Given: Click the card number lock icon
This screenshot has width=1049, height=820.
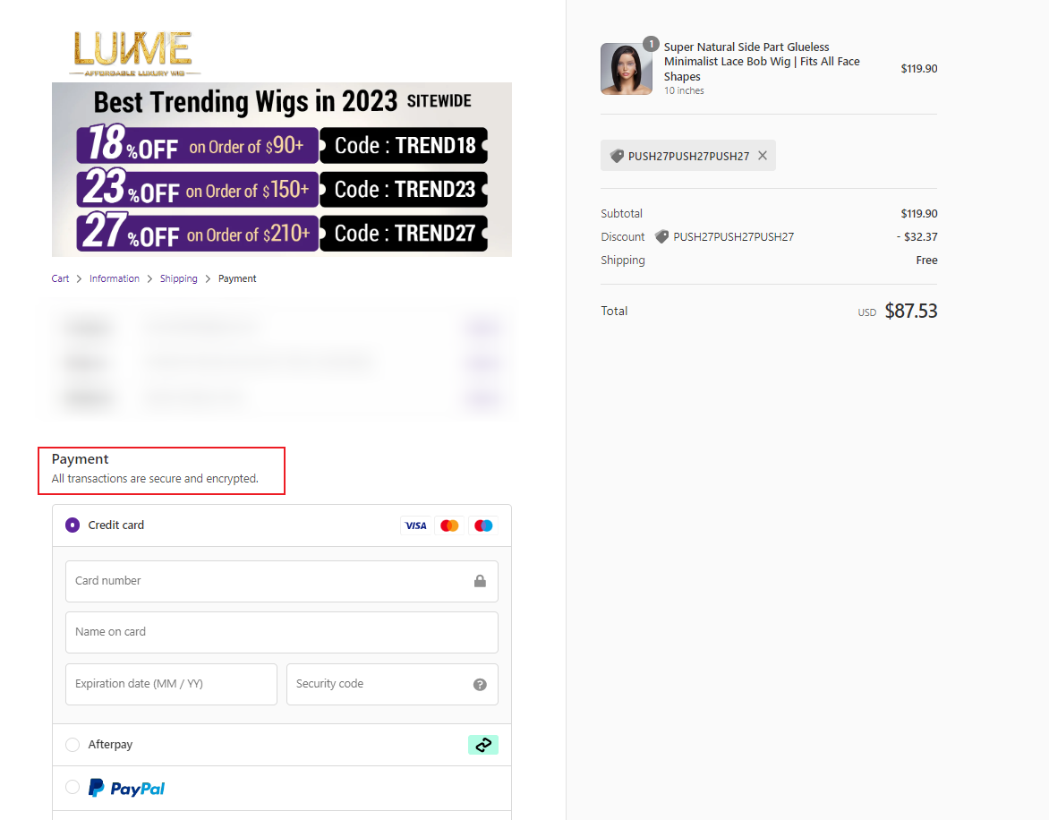Looking at the screenshot, I should coord(480,582).
